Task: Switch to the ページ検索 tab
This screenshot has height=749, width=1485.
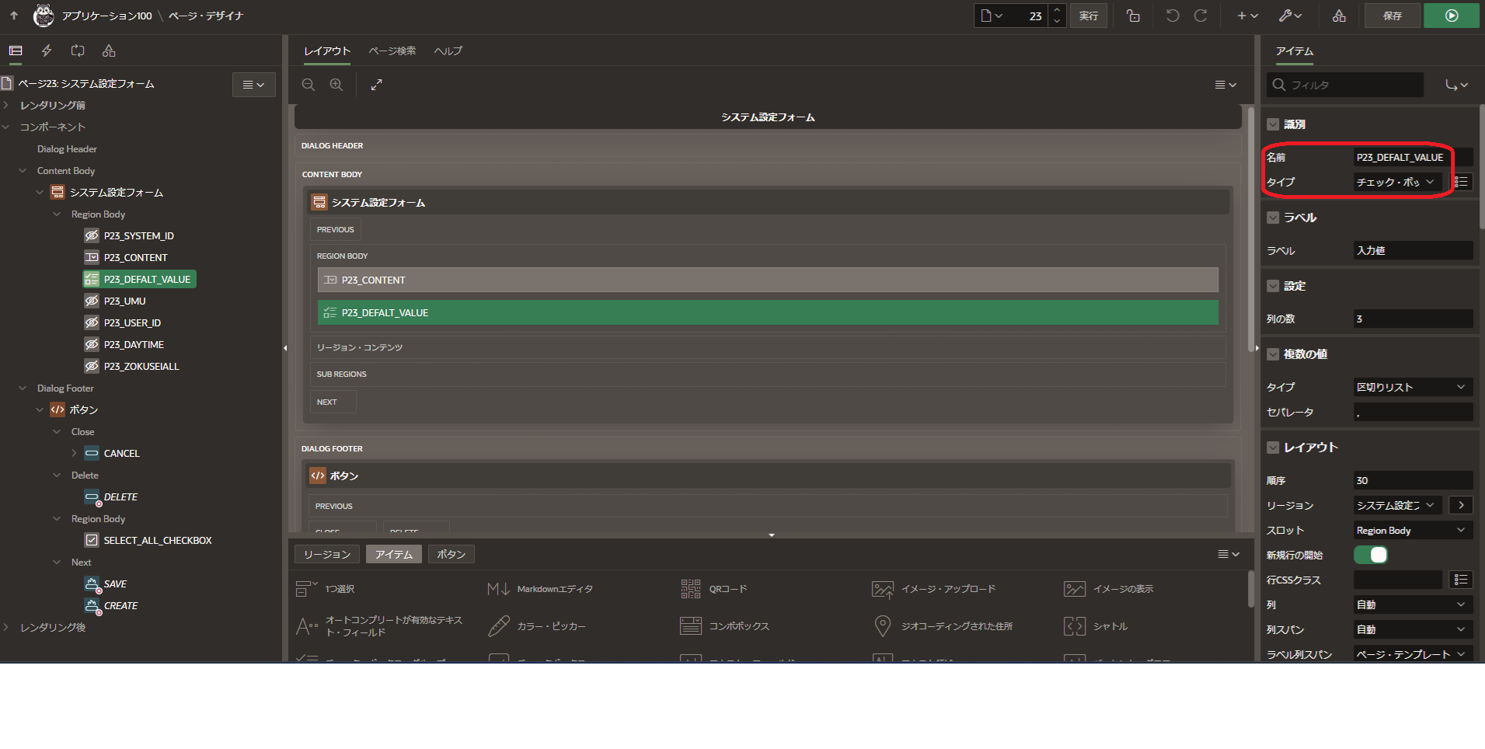Action: coord(392,51)
